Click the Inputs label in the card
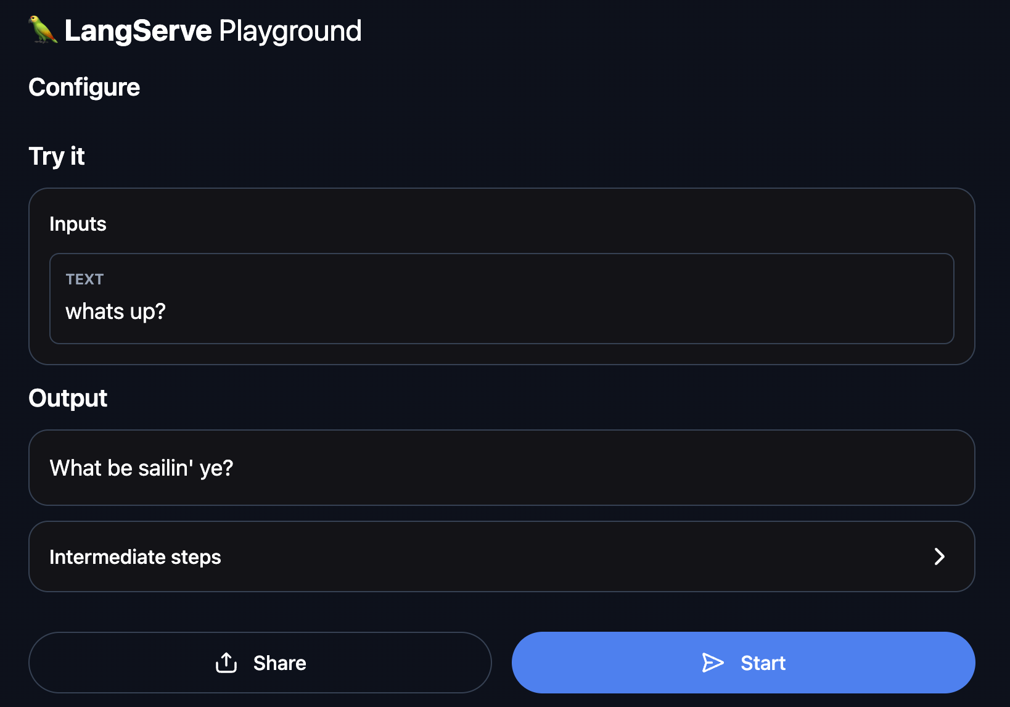The width and height of the screenshot is (1010, 707). [78, 224]
